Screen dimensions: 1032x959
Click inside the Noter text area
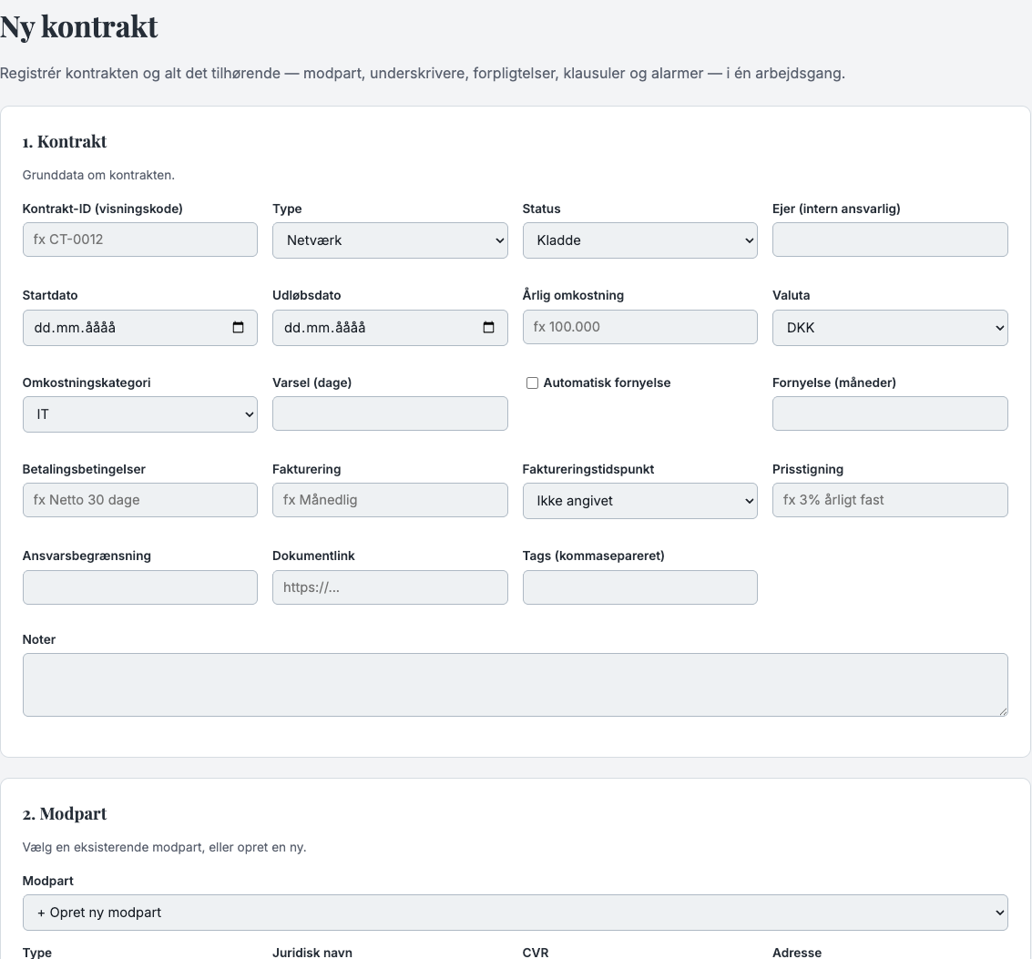[x=515, y=685]
